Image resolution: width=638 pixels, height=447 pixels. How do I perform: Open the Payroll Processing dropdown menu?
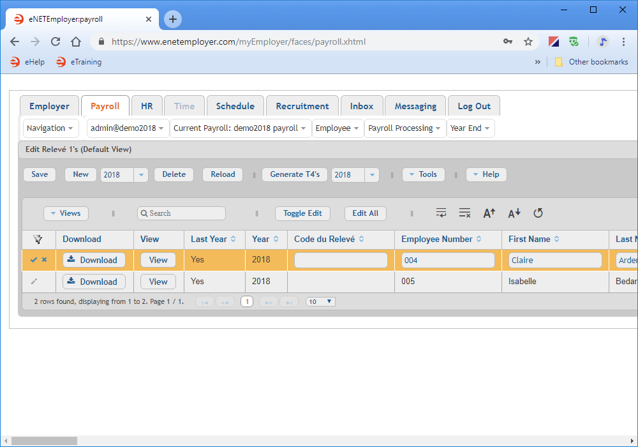click(x=404, y=128)
